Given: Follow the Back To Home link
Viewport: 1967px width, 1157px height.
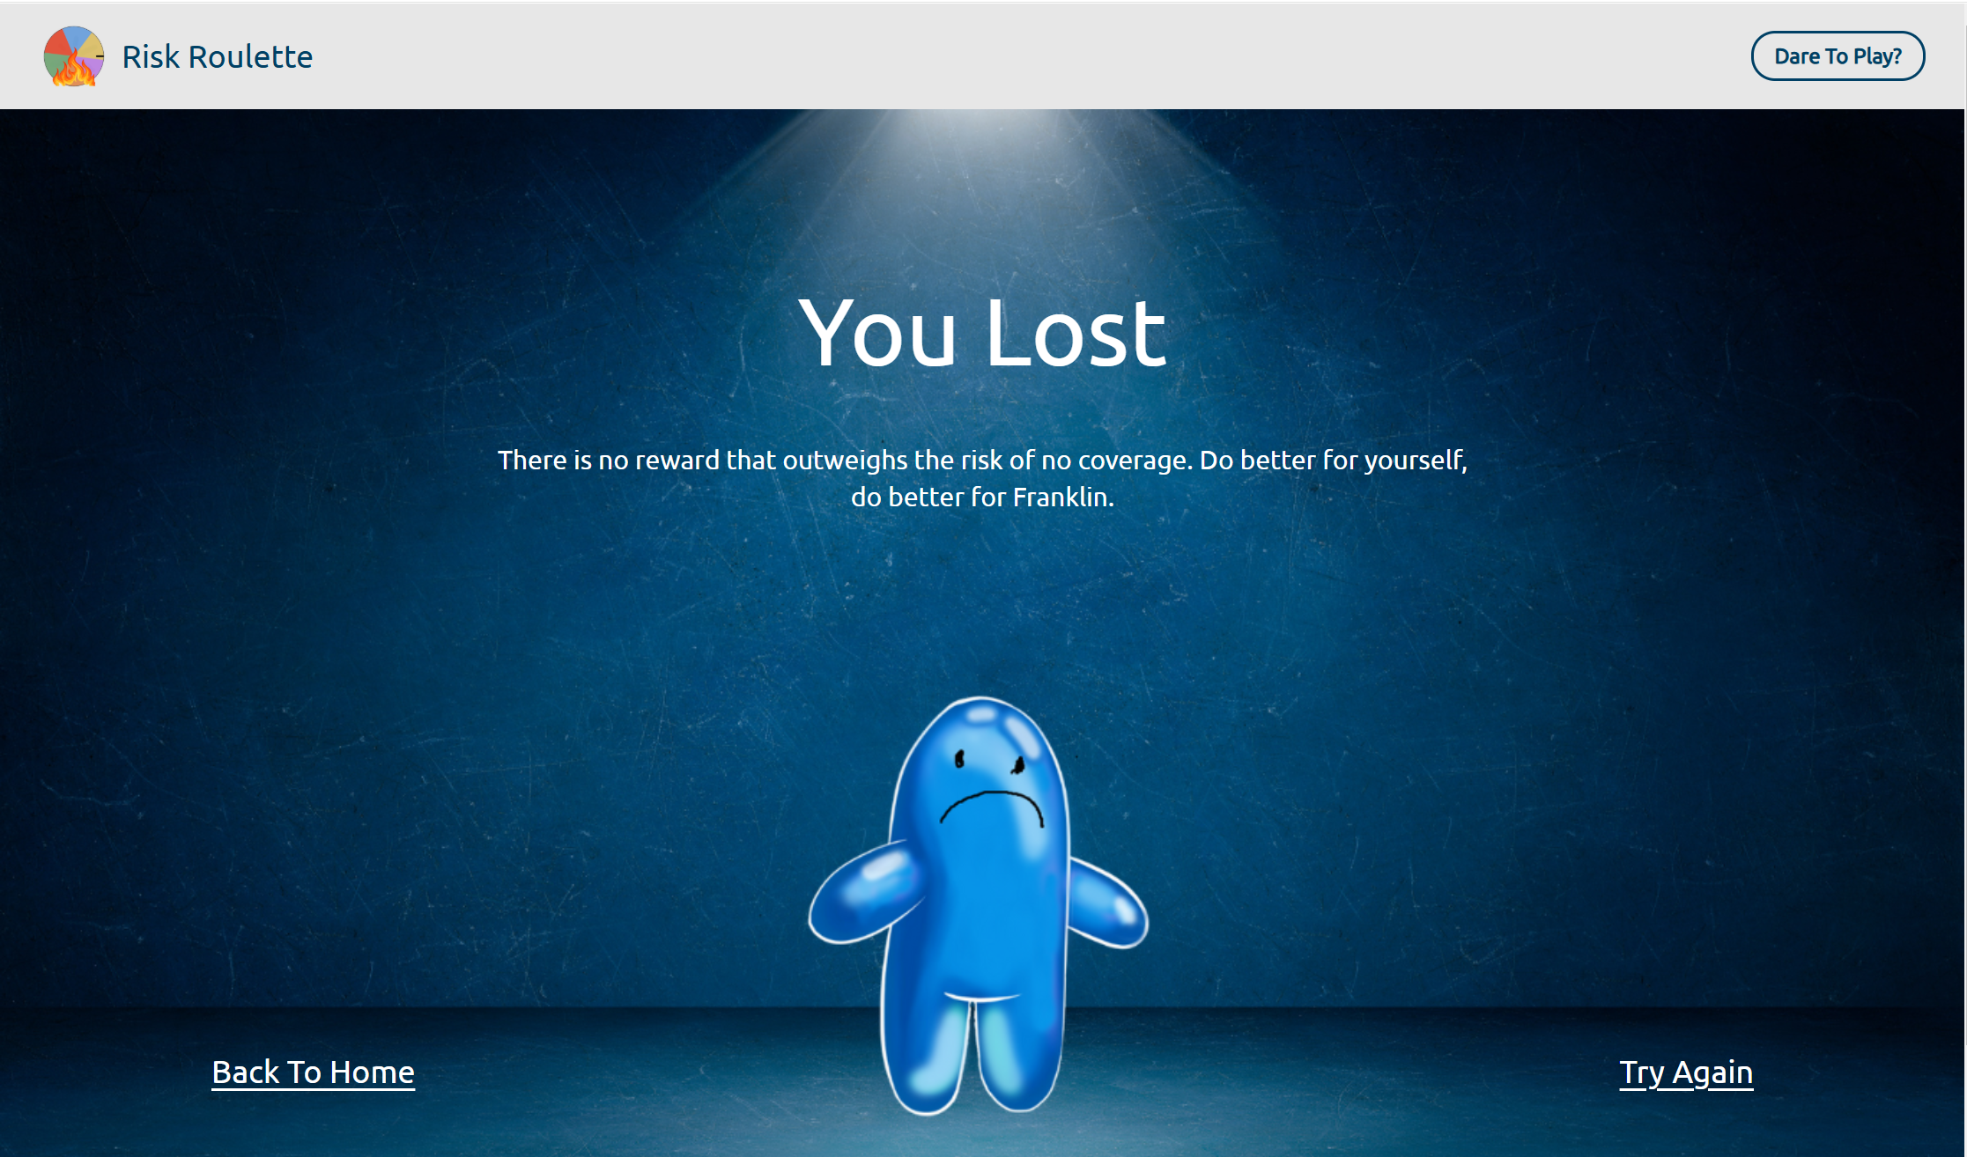Looking at the screenshot, I should [313, 1072].
